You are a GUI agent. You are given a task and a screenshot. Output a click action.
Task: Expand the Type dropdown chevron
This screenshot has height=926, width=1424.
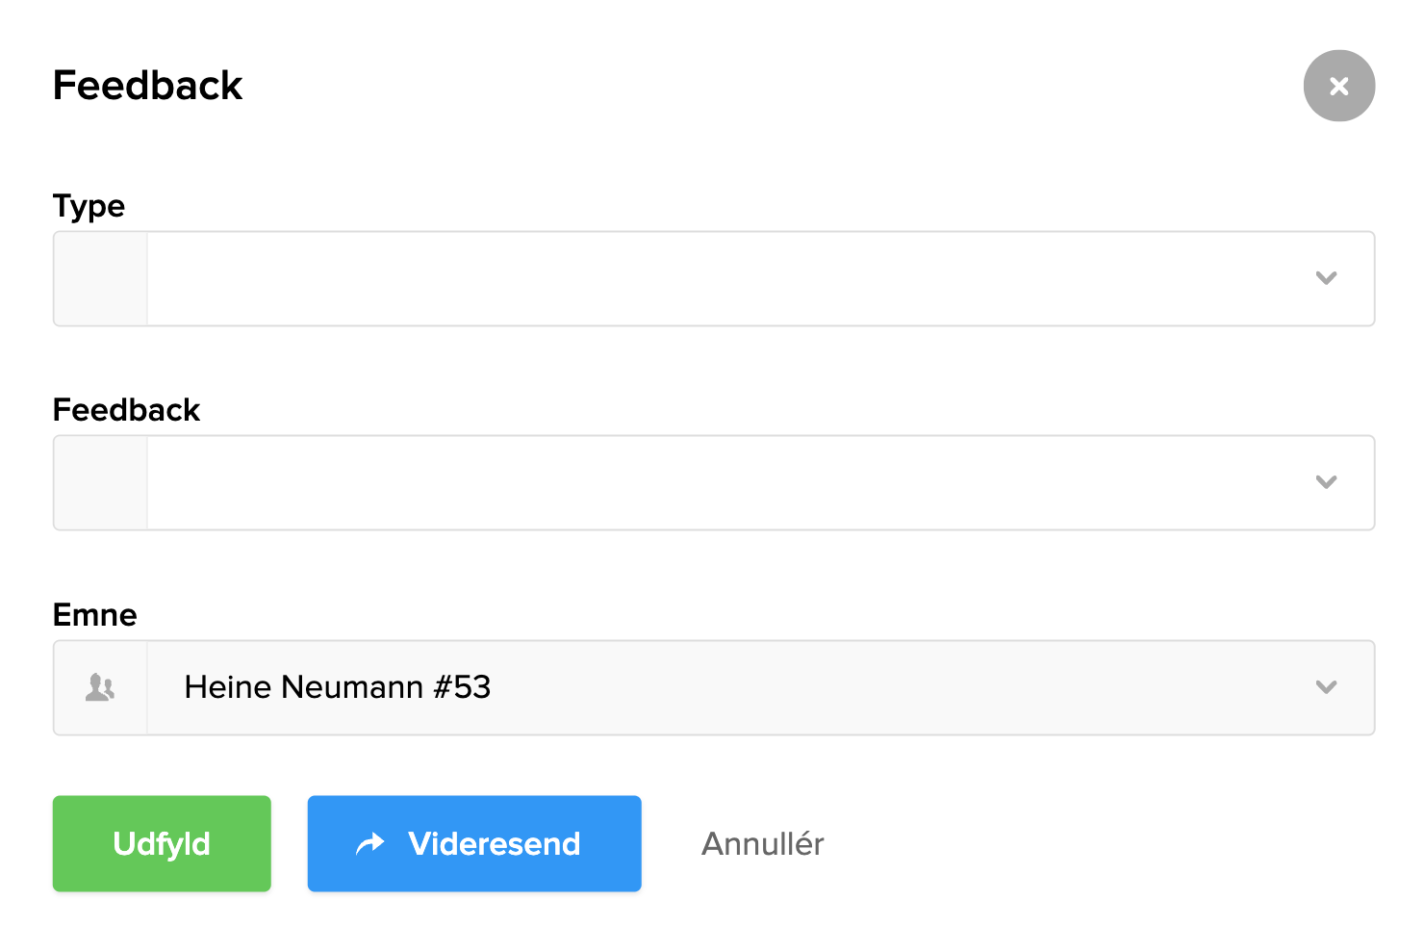1326,278
